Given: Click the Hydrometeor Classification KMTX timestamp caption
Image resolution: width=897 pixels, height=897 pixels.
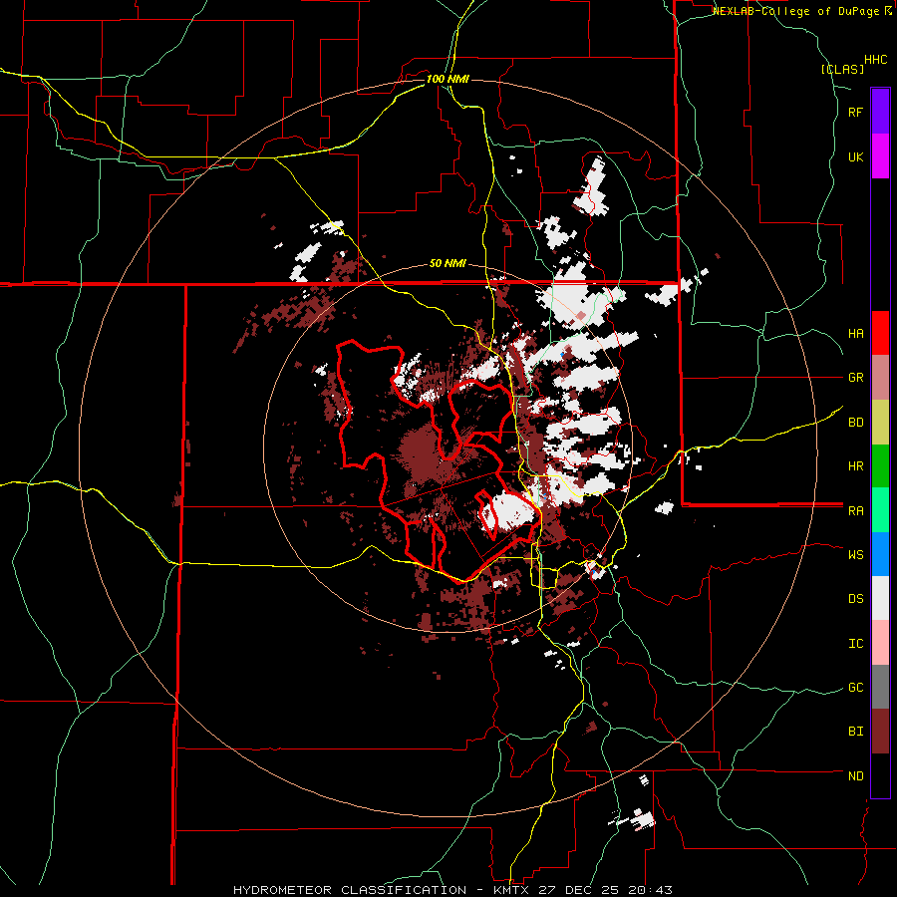Looking at the screenshot, I should click(x=453, y=890).
